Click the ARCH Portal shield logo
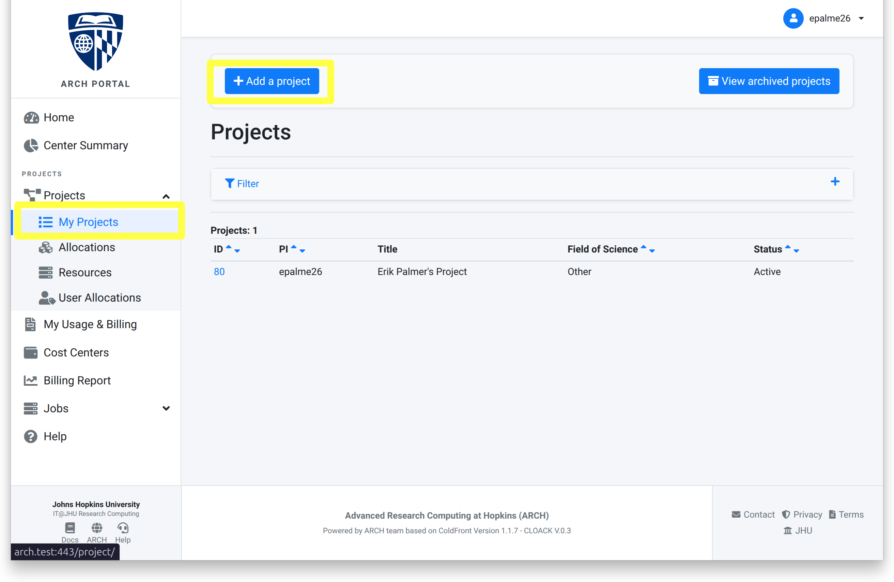This screenshot has width=894, height=582. click(x=95, y=41)
